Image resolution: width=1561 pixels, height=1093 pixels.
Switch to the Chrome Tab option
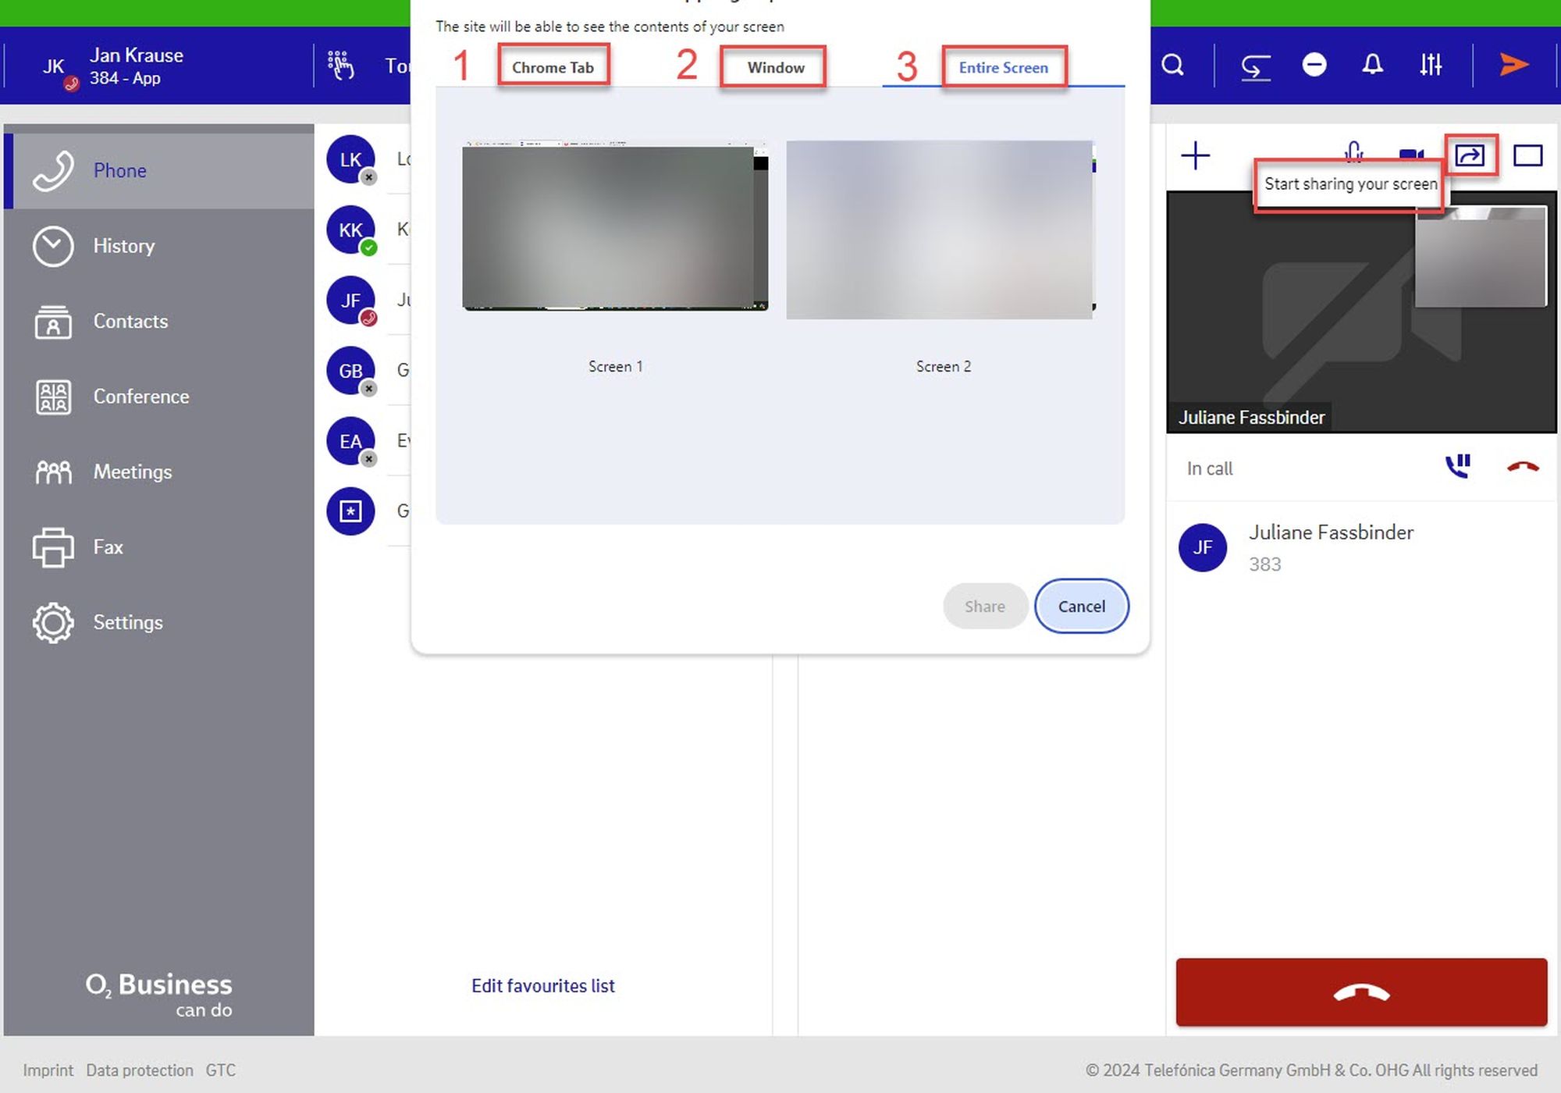coord(553,67)
